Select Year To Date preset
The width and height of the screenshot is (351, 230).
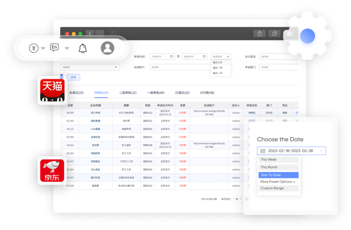[279, 175]
